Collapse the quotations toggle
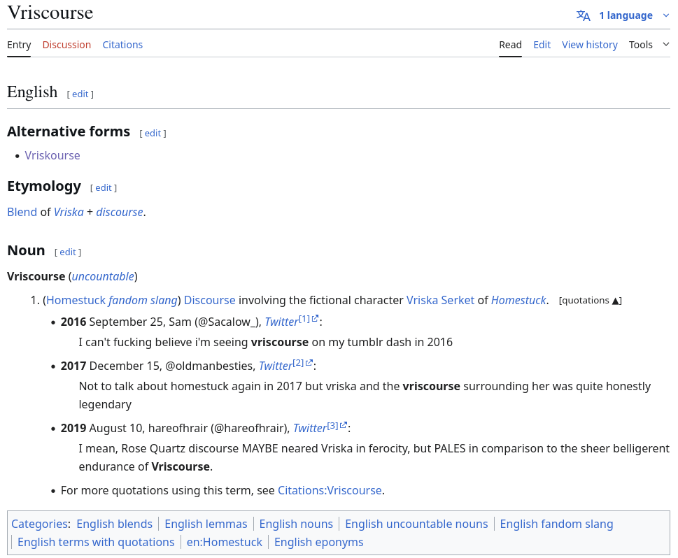Screen dimensions: 678x558 (591, 301)
